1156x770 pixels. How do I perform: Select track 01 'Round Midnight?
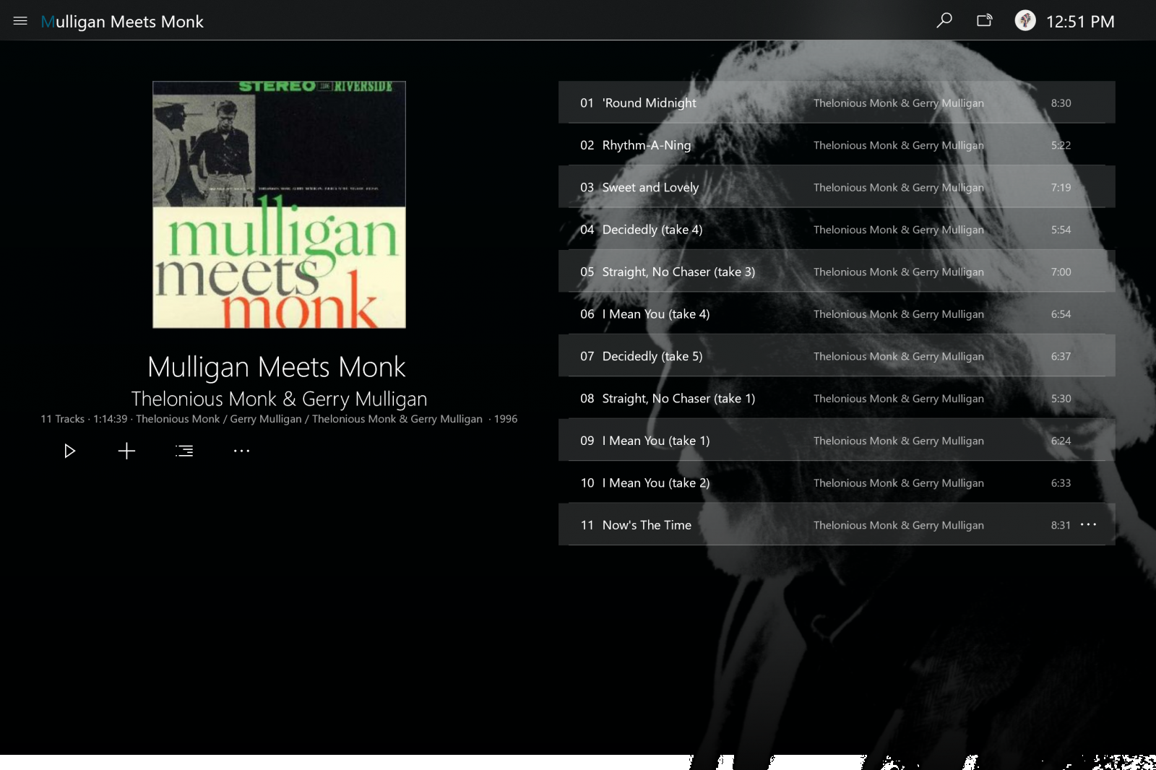pos(837,103)
